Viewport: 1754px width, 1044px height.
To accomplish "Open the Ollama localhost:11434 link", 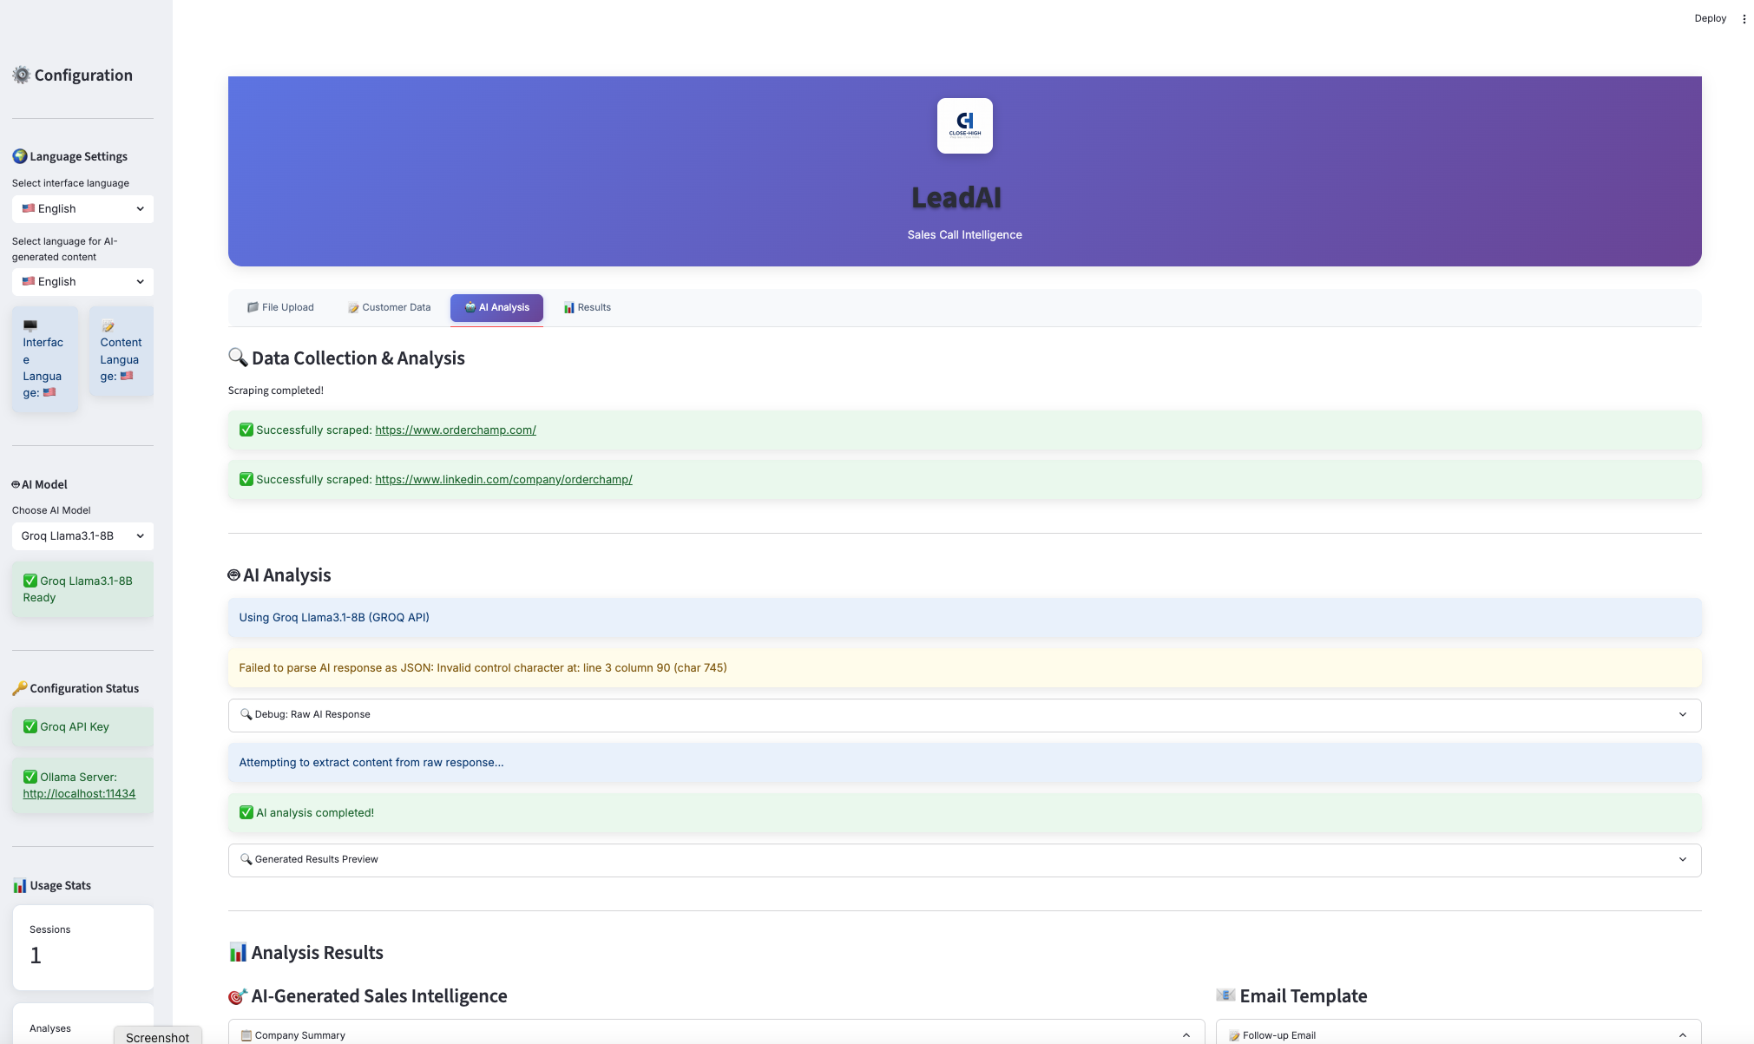I will 79,793.
